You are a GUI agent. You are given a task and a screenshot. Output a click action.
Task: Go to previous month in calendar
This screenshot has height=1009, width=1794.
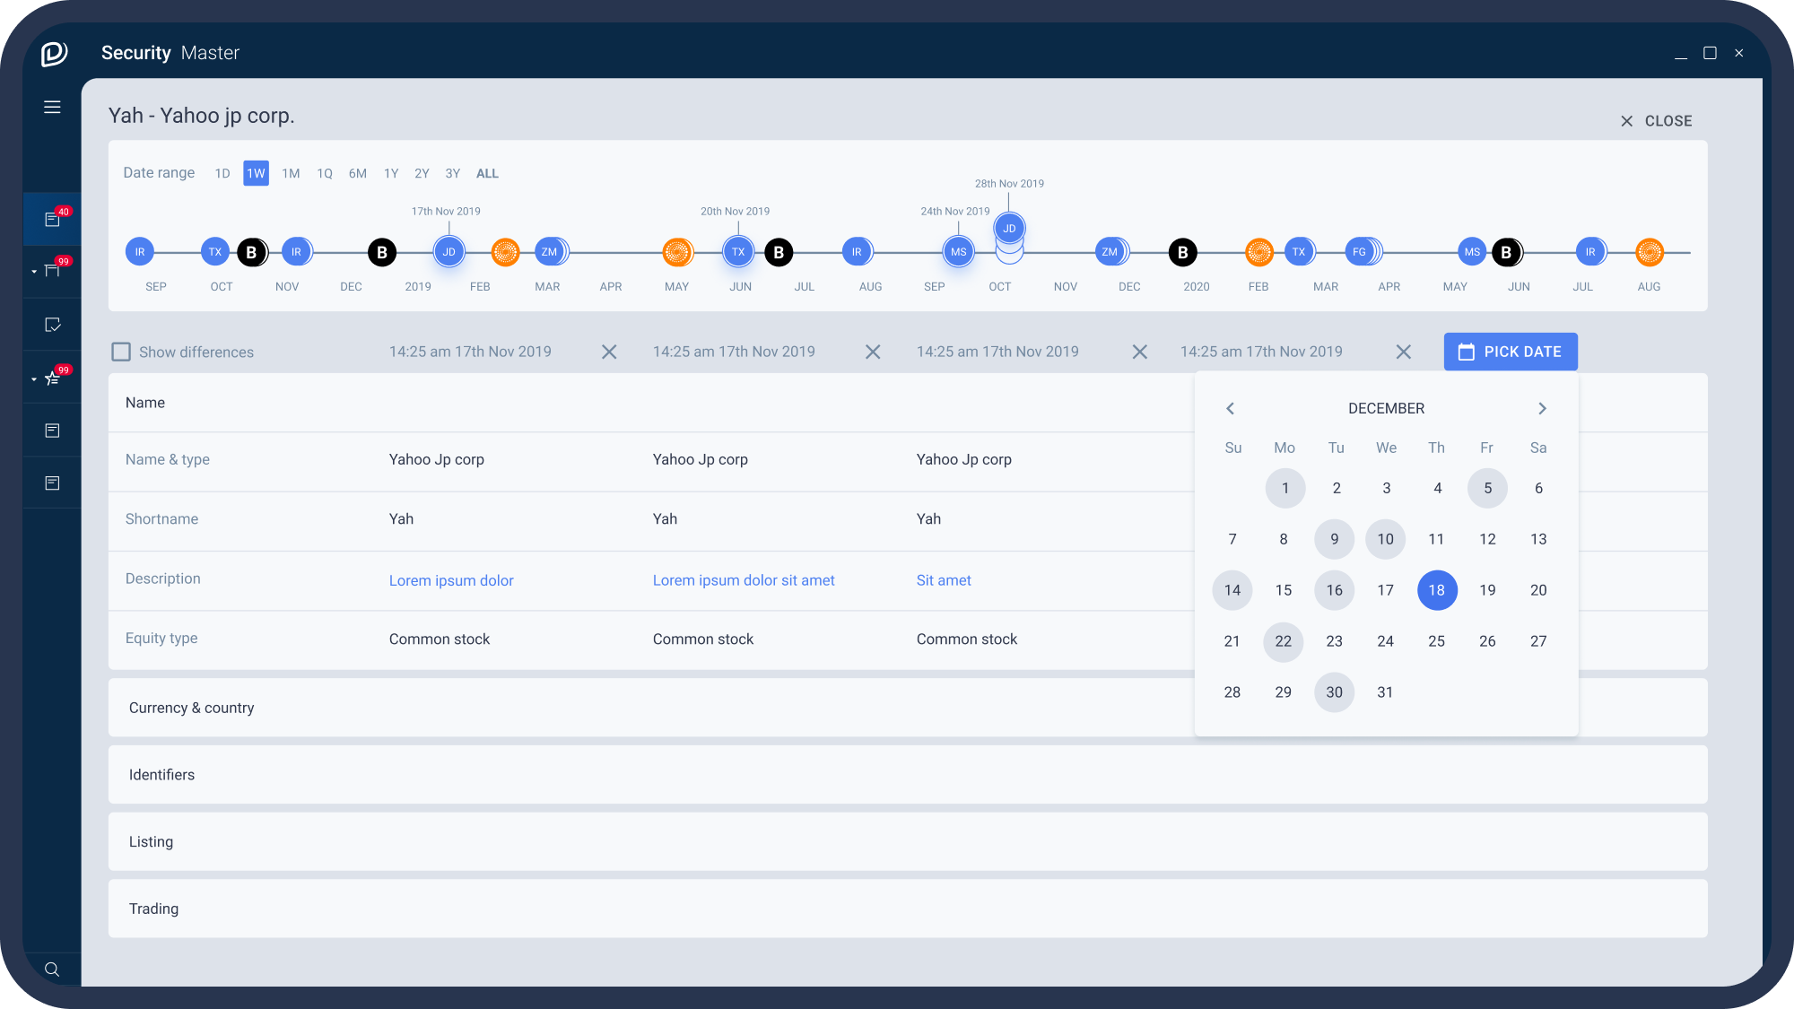tap(1231, 408)
